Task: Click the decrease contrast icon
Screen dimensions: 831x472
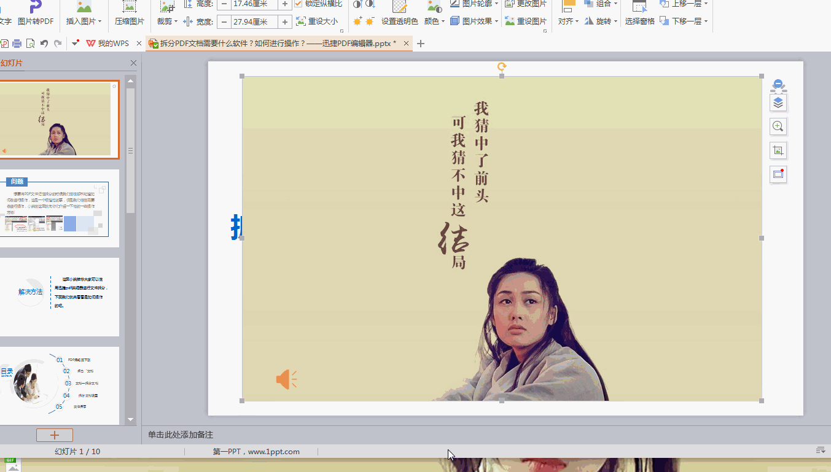Action: click(370, 4)
